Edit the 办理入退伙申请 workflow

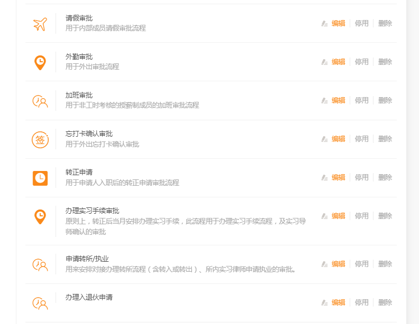[x=339, y=302]
